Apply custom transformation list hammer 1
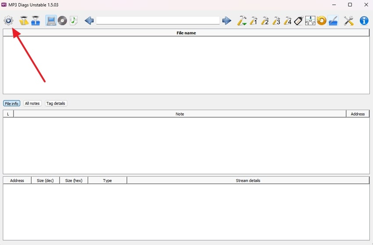 pyautogui.click(x=254, y=21)
